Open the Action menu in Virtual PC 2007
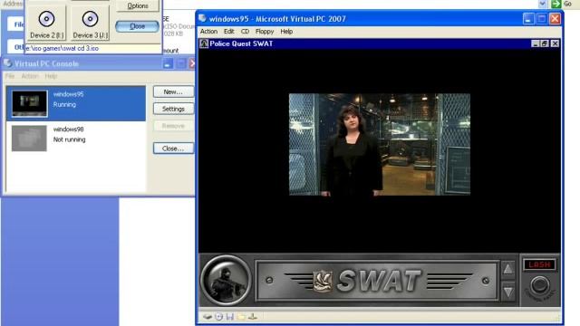The image size is (580, 326). point(208,32)
